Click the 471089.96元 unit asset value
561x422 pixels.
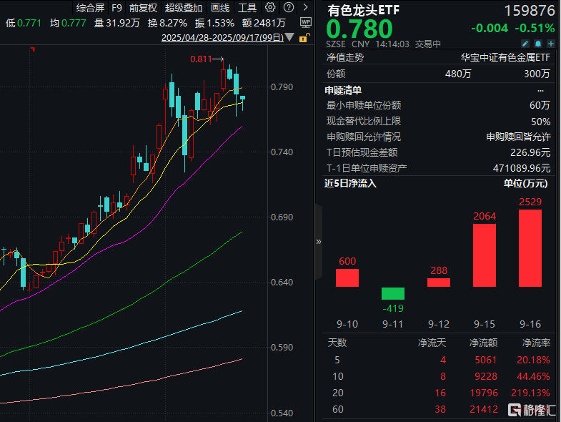[x=522, y=168]
